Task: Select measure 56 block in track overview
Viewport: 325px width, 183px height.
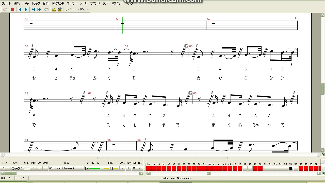Action: [291, 168]
